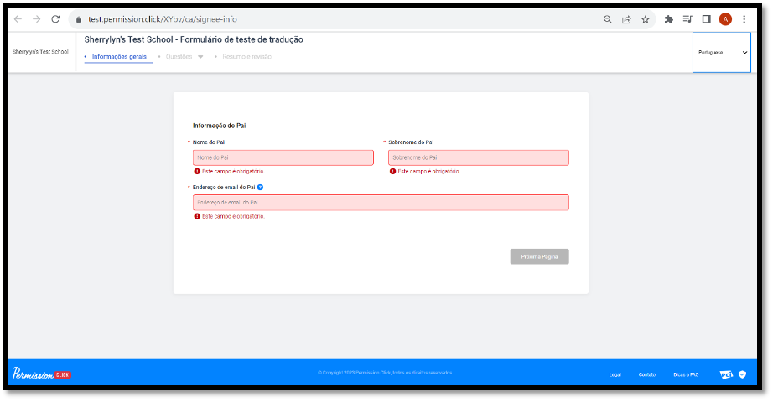Open the Legal link in footer
Image resolution: width=773 pixels, height=402 pixels.
click(615, 374)
